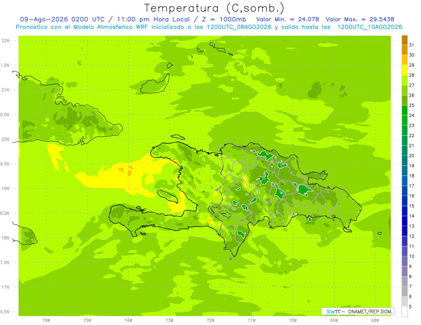Click the dark green swatch between 24 and 25
This screenshot has height=325, width=421.
tap(405, 110)
